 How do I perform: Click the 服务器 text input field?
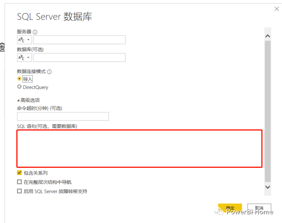[x=79, y=40]
